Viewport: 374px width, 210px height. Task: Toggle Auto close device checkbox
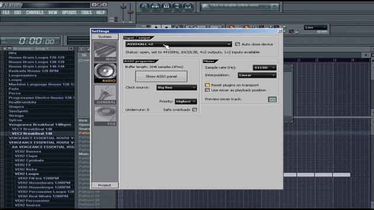[238, 44]
